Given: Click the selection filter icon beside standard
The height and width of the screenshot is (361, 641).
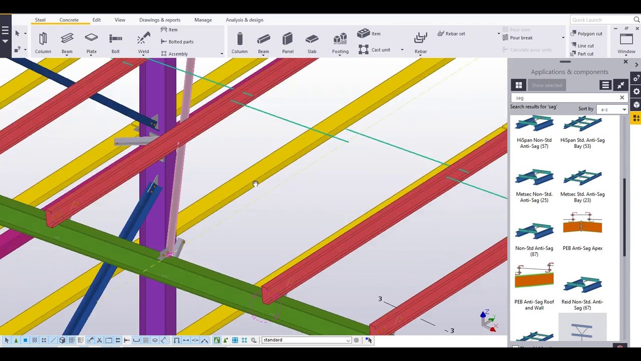Looking at the screenshot, I should click(x=357, y=340).
